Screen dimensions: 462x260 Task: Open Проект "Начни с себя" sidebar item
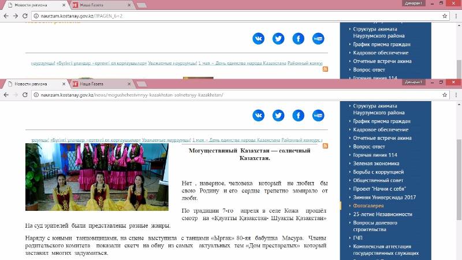[379, 189]
